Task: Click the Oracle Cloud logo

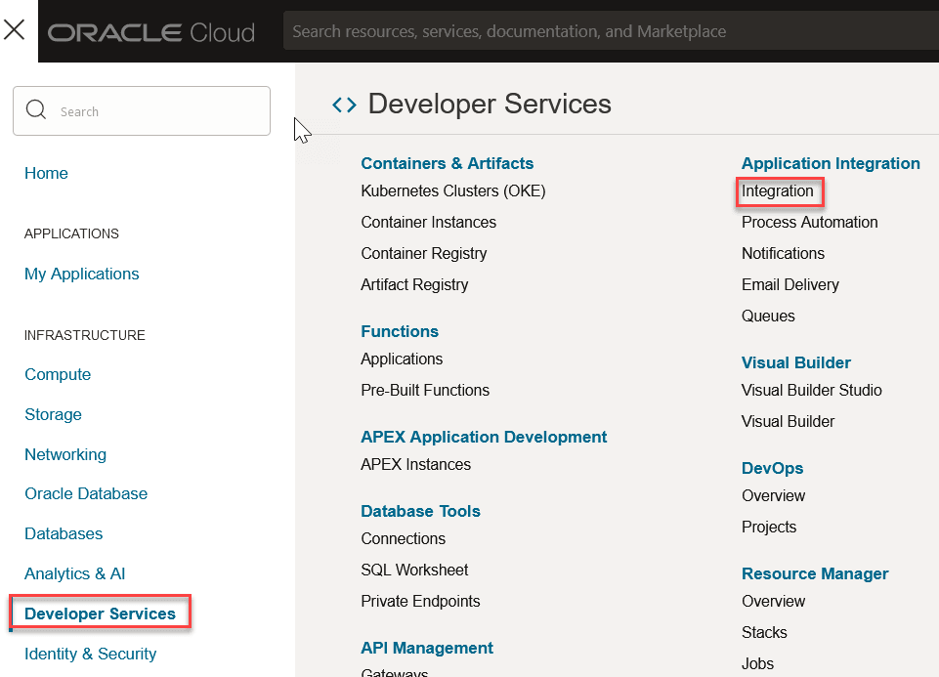Action: (x=151, y=32)
